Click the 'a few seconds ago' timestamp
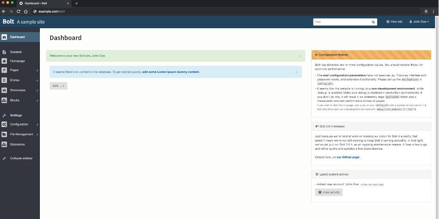The height and width of the screenshot is (219, 439). point(372,185)
